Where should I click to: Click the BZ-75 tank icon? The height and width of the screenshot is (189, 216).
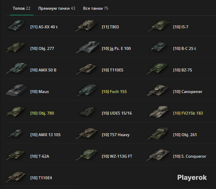tap(157, 68)
